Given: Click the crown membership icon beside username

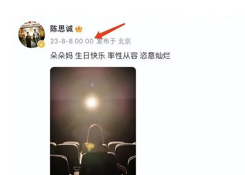Looking at the screenshot, I should (78, 29).
